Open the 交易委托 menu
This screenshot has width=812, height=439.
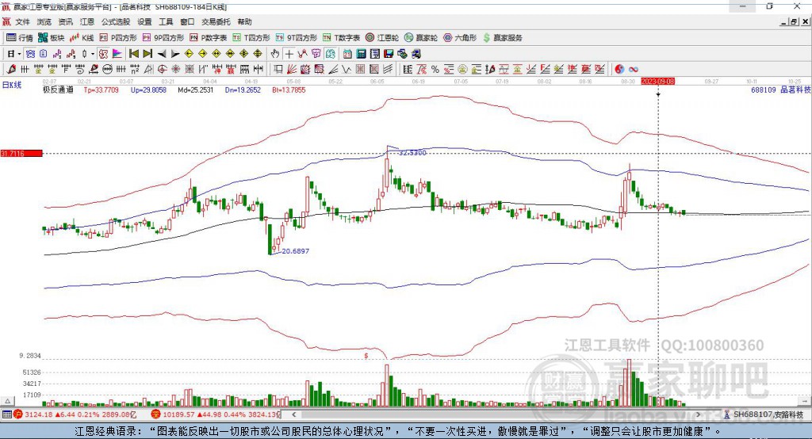pyautogui.click(x=216, y=21)
